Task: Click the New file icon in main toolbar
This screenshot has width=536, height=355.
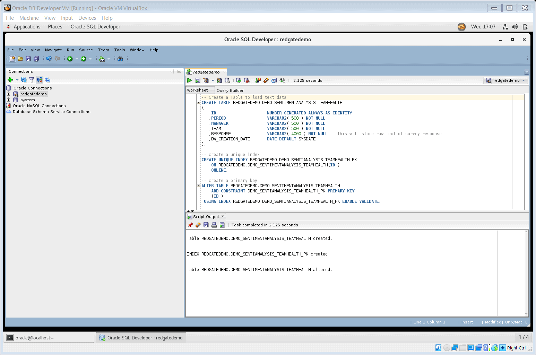Action: coord(12,59)
